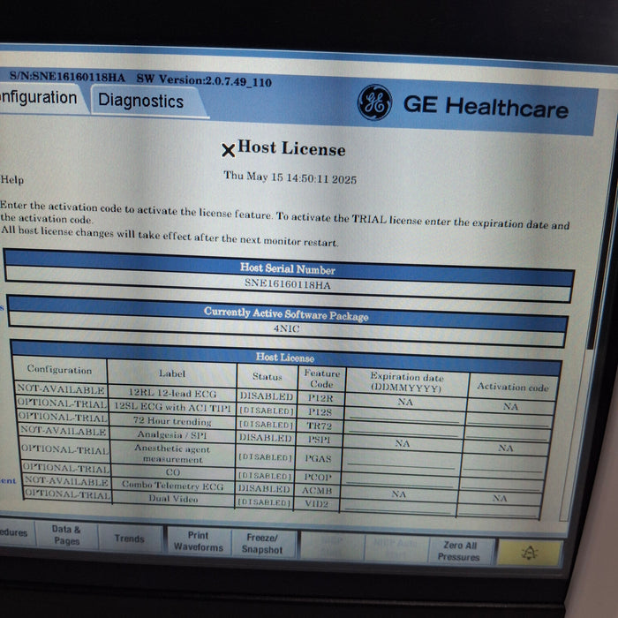This screenshot has width=618, height=618.
Task: Click the P12S feature code cell
Action: [320, 412]
